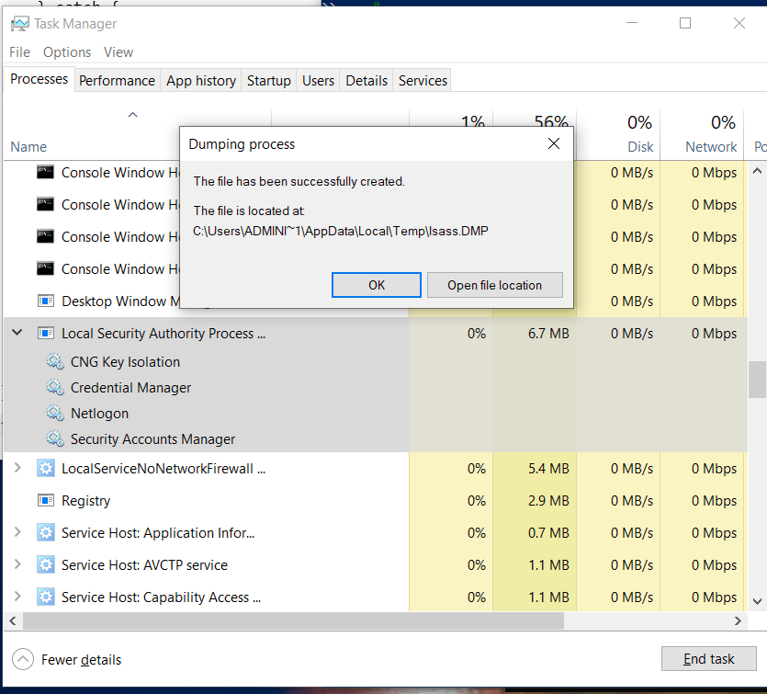Click the Security Accounts Manager gear icon
The image size is (767, 694).
pyautogui.click(x=55, y=439)
